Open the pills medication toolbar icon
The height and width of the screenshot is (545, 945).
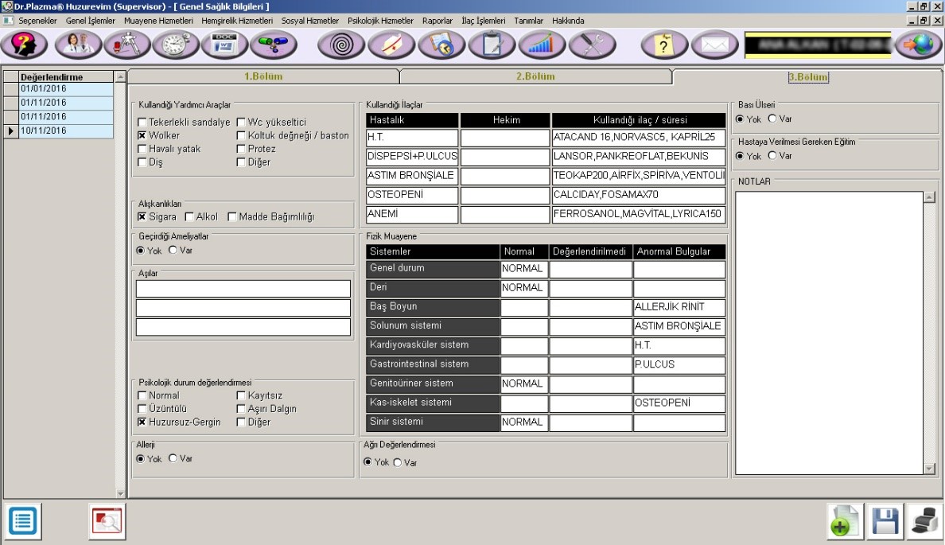[273, 45]
